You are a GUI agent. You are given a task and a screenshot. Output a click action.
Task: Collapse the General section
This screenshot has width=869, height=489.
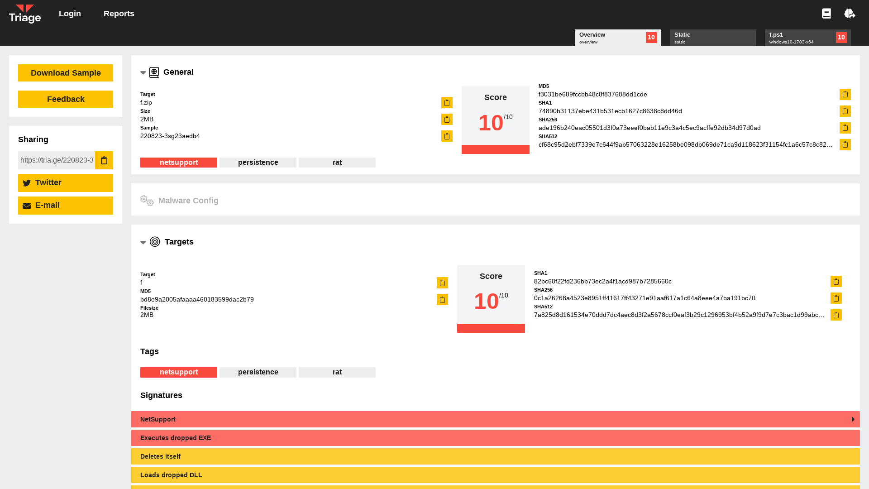[x=143, y=72]
